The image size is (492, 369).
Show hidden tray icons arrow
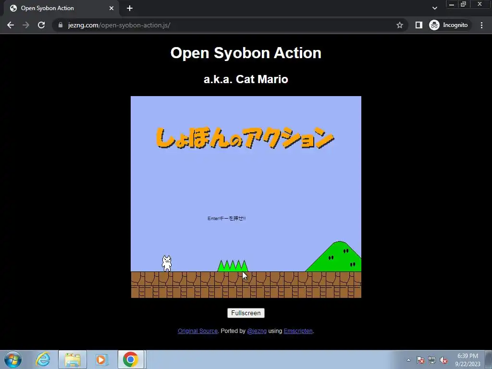[x=408, y=360]
